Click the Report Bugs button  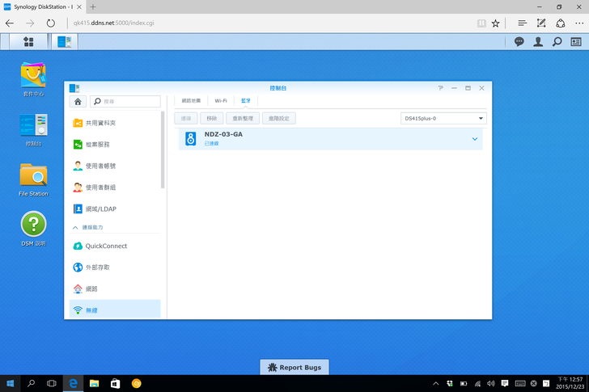(x=294, y=368)
